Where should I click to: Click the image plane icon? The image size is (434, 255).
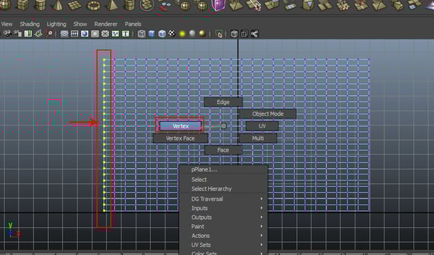tap(38, 34)
